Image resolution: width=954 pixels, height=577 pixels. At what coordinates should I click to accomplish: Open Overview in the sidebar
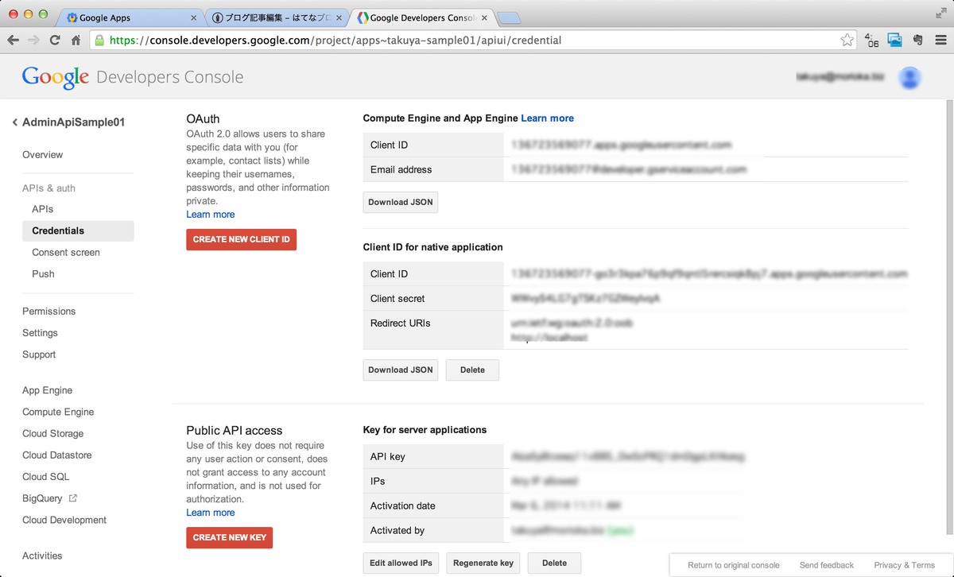(x=43, y=155)
